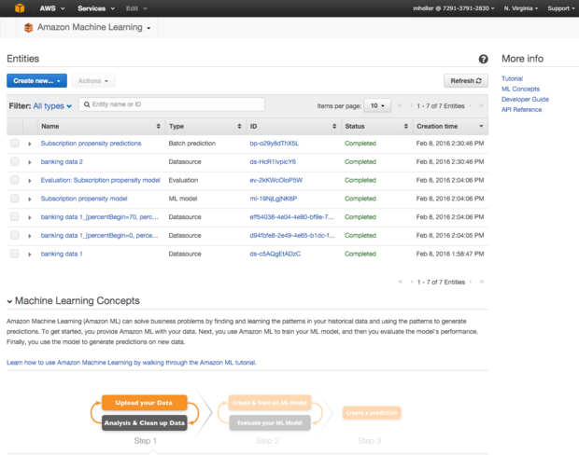The image size is (579, 455).
Task: Click the search magnifier icon in filter box
Action: 87,104
